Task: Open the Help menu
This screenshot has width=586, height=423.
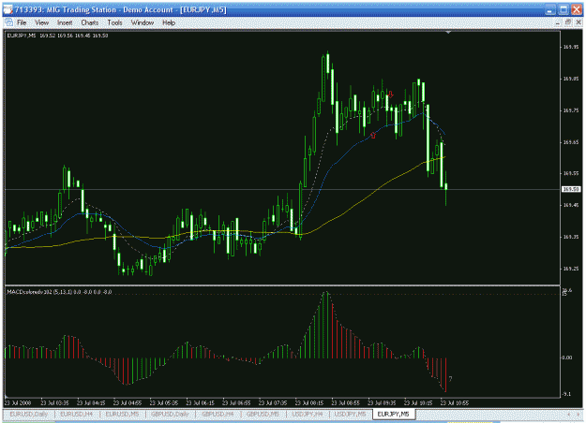Action: [169, 22]
